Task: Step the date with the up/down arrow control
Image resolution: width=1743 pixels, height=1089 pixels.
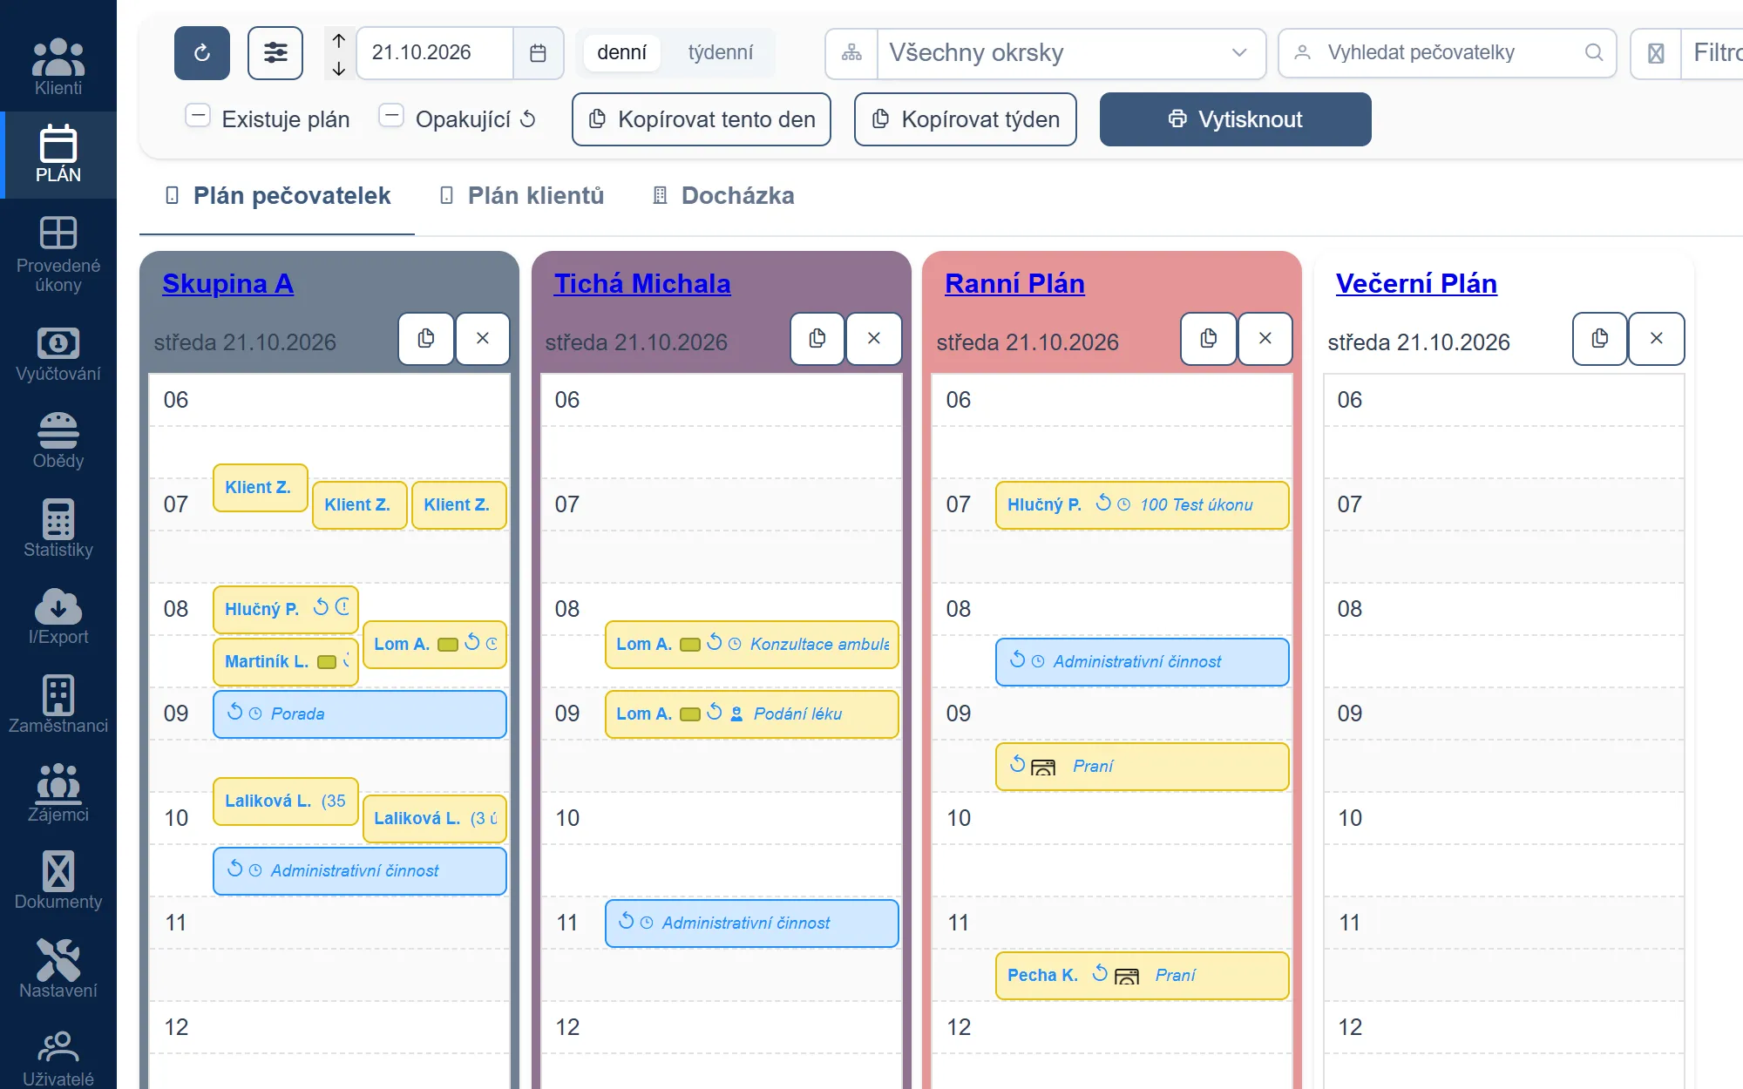Action: [x=339, y=53]
